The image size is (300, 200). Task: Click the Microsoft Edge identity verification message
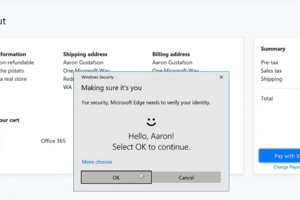pos(146,102)
